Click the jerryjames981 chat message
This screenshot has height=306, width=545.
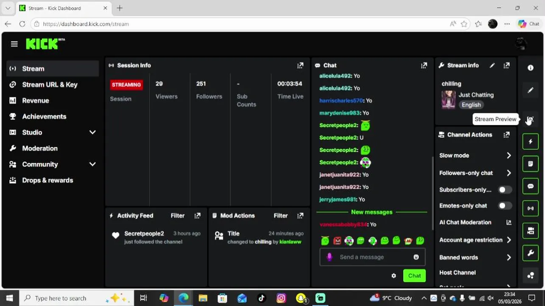(x=342, y=199)
